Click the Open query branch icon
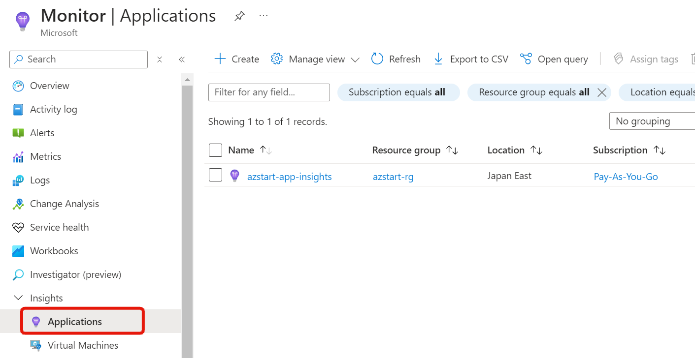The image size is (695, 358). point(526,59)
